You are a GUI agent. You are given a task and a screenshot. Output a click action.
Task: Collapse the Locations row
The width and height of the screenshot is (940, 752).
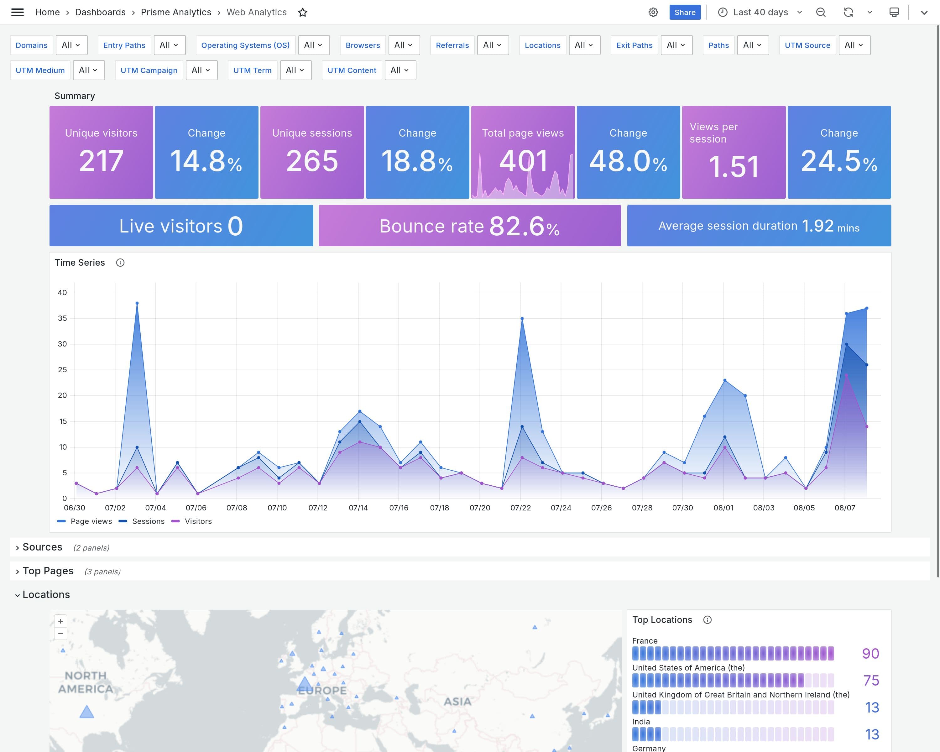tap(45, 595)
